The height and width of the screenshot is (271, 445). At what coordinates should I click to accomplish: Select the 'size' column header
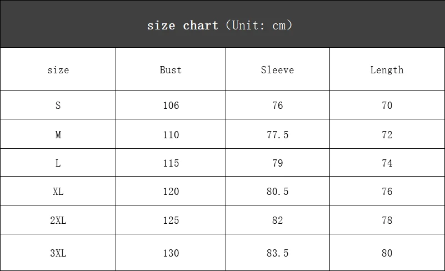(x=58, y=70)
